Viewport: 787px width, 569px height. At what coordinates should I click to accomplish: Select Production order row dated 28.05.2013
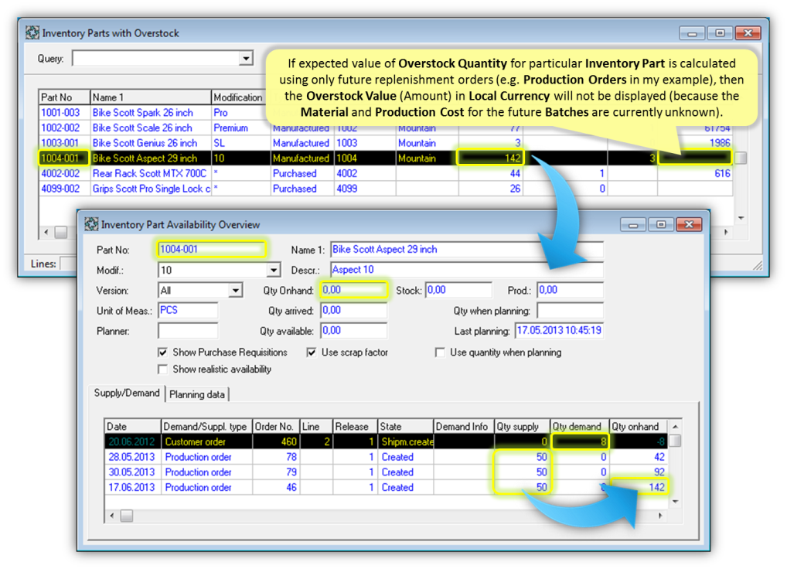[x=386, y=457]
